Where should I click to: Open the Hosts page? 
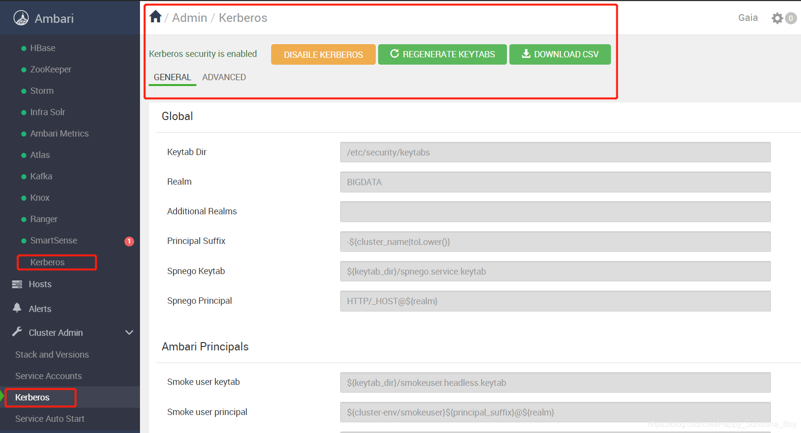click(40, 284)
